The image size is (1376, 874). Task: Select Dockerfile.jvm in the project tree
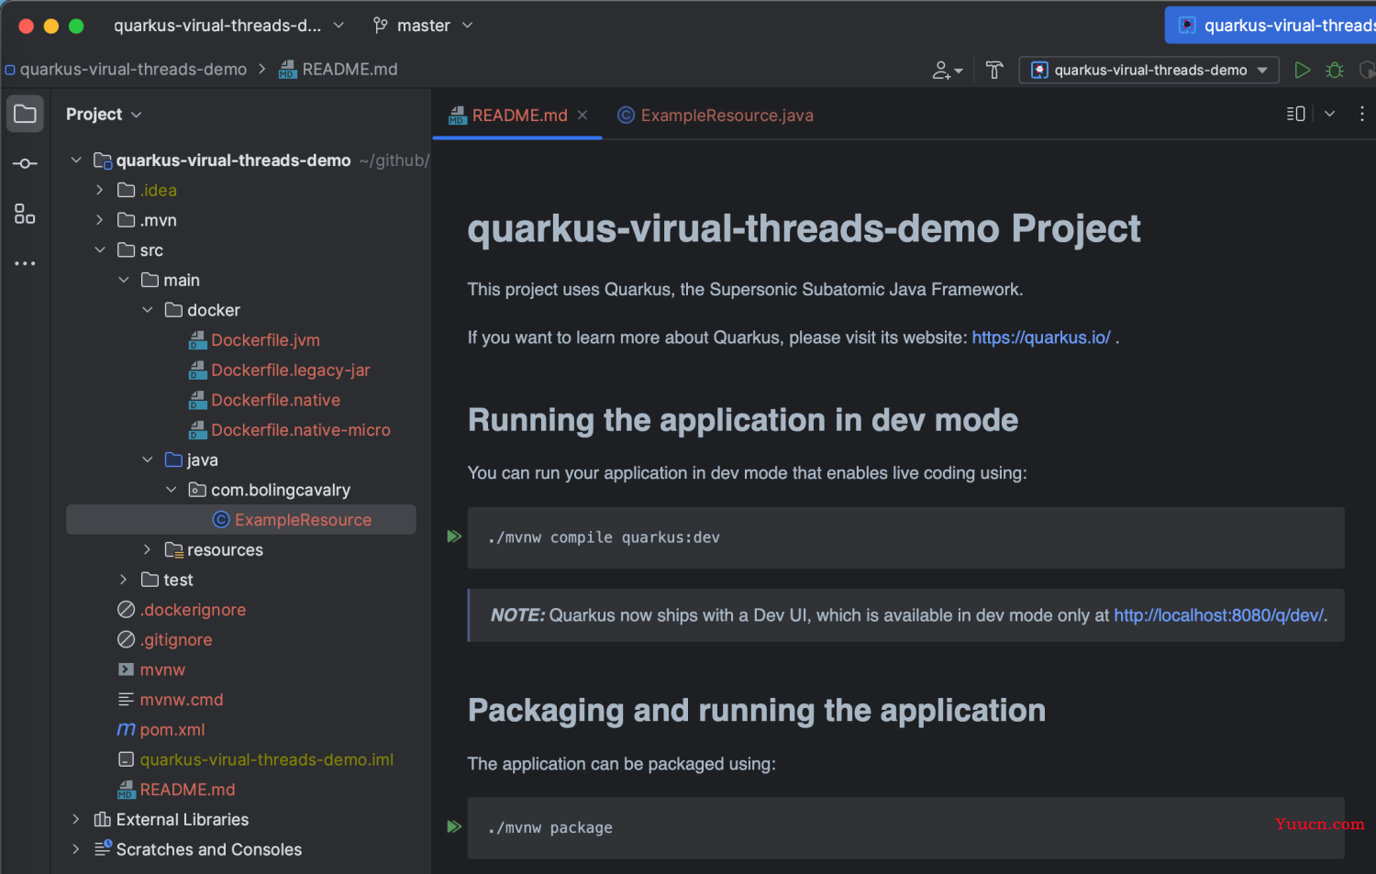255,340
